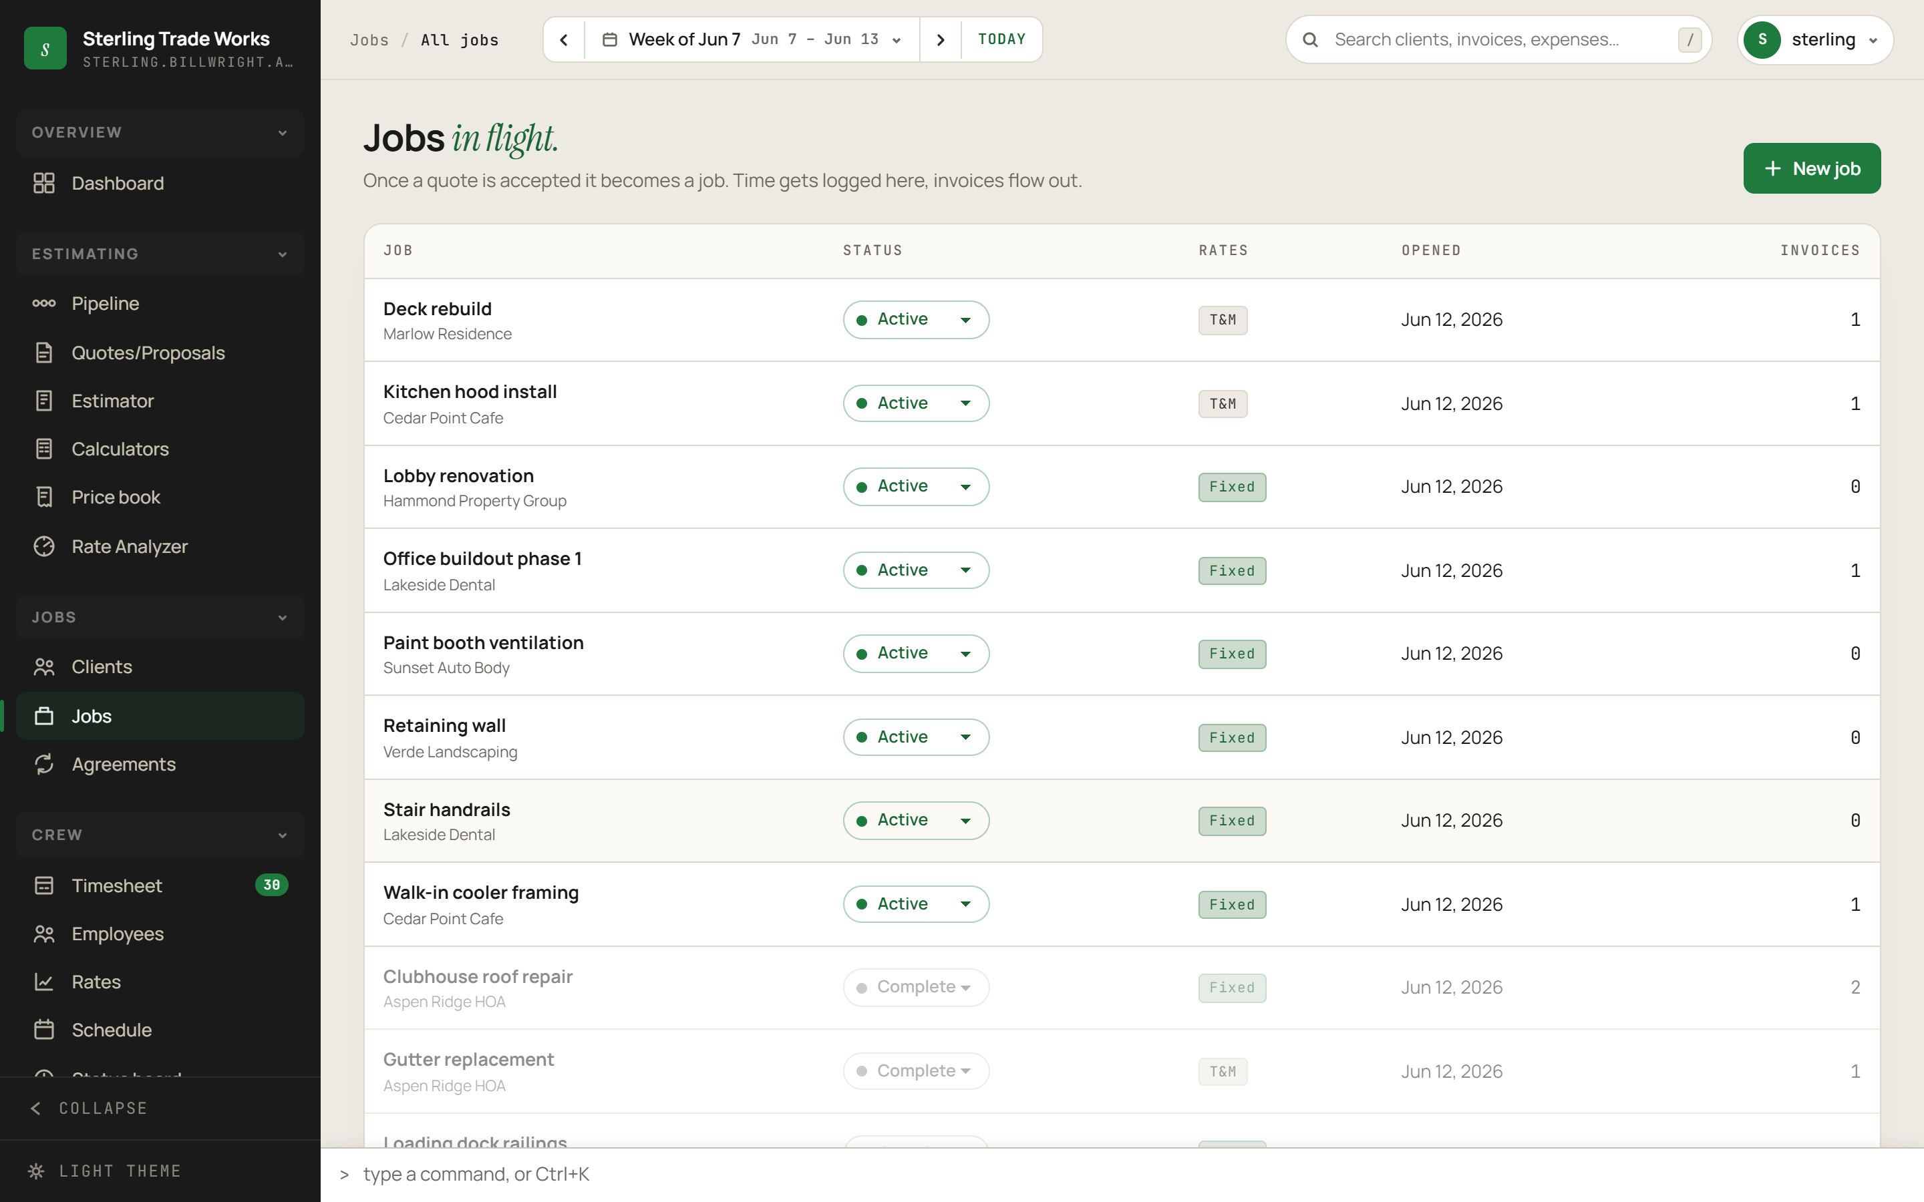The width and height of the screenshot is (1924, 1202).
Task: Open Agreements page
Action: click(x=160, y=764)
